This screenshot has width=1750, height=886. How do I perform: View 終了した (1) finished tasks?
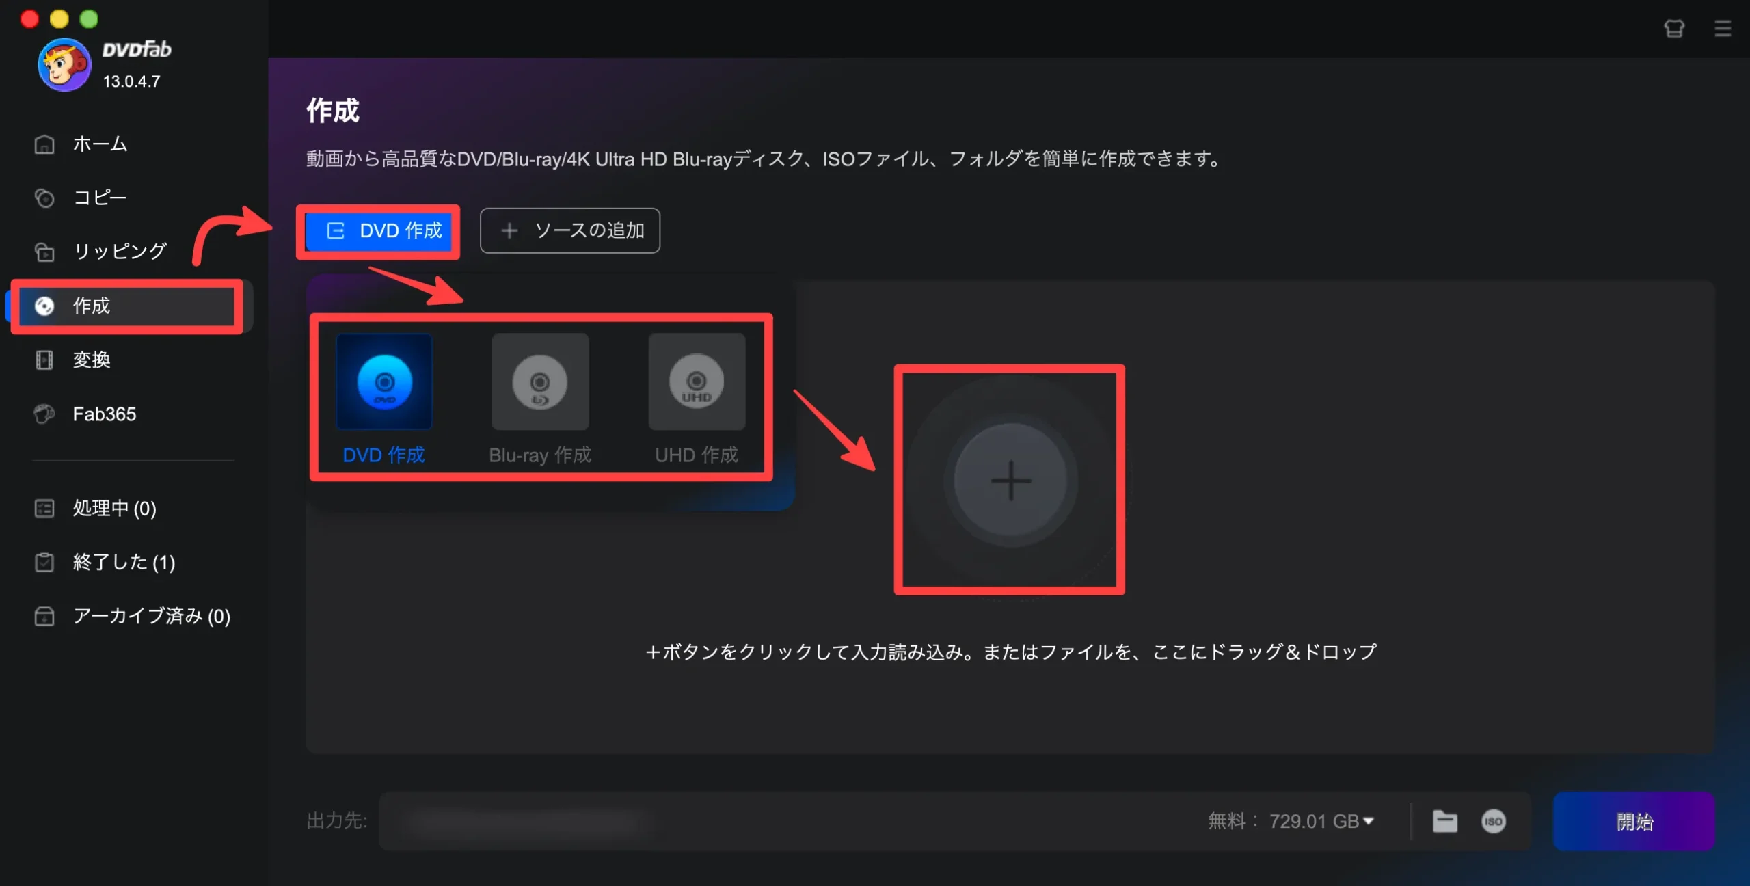(124, 562)
